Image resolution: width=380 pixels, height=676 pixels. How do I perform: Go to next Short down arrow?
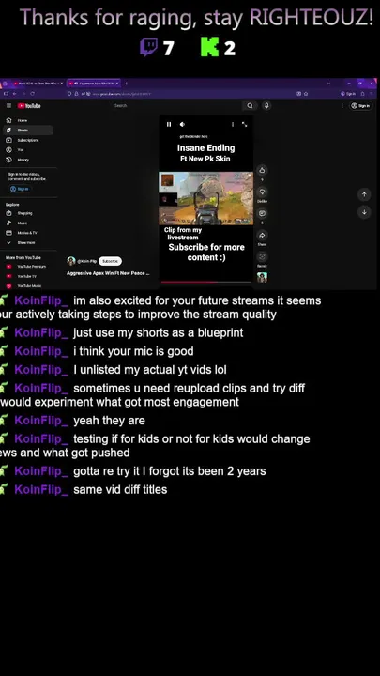click(x=364, y=212)
